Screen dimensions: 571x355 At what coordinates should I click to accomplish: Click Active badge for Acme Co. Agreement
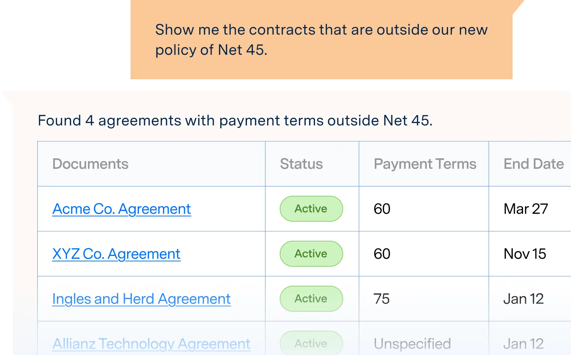tap(311, 209)
